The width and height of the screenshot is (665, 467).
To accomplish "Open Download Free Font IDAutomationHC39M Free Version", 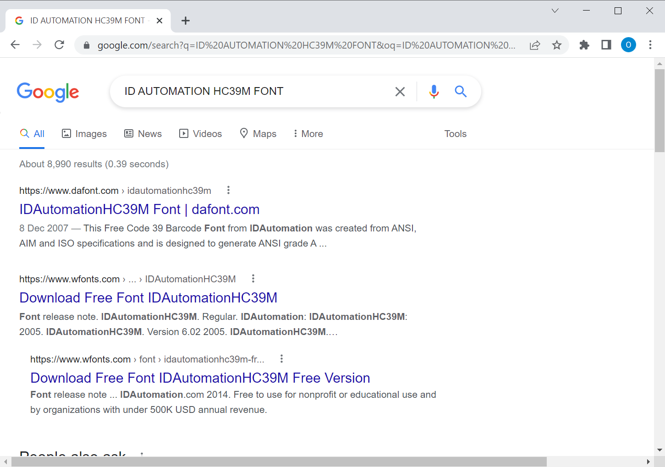I will pyautogui.click(x=200, y=378).
